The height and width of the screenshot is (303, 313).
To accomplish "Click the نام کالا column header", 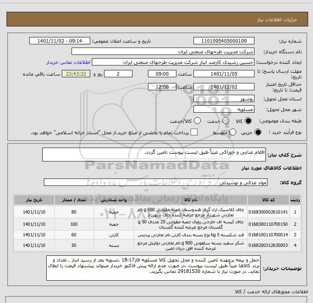I will click(x=191, y=200).
